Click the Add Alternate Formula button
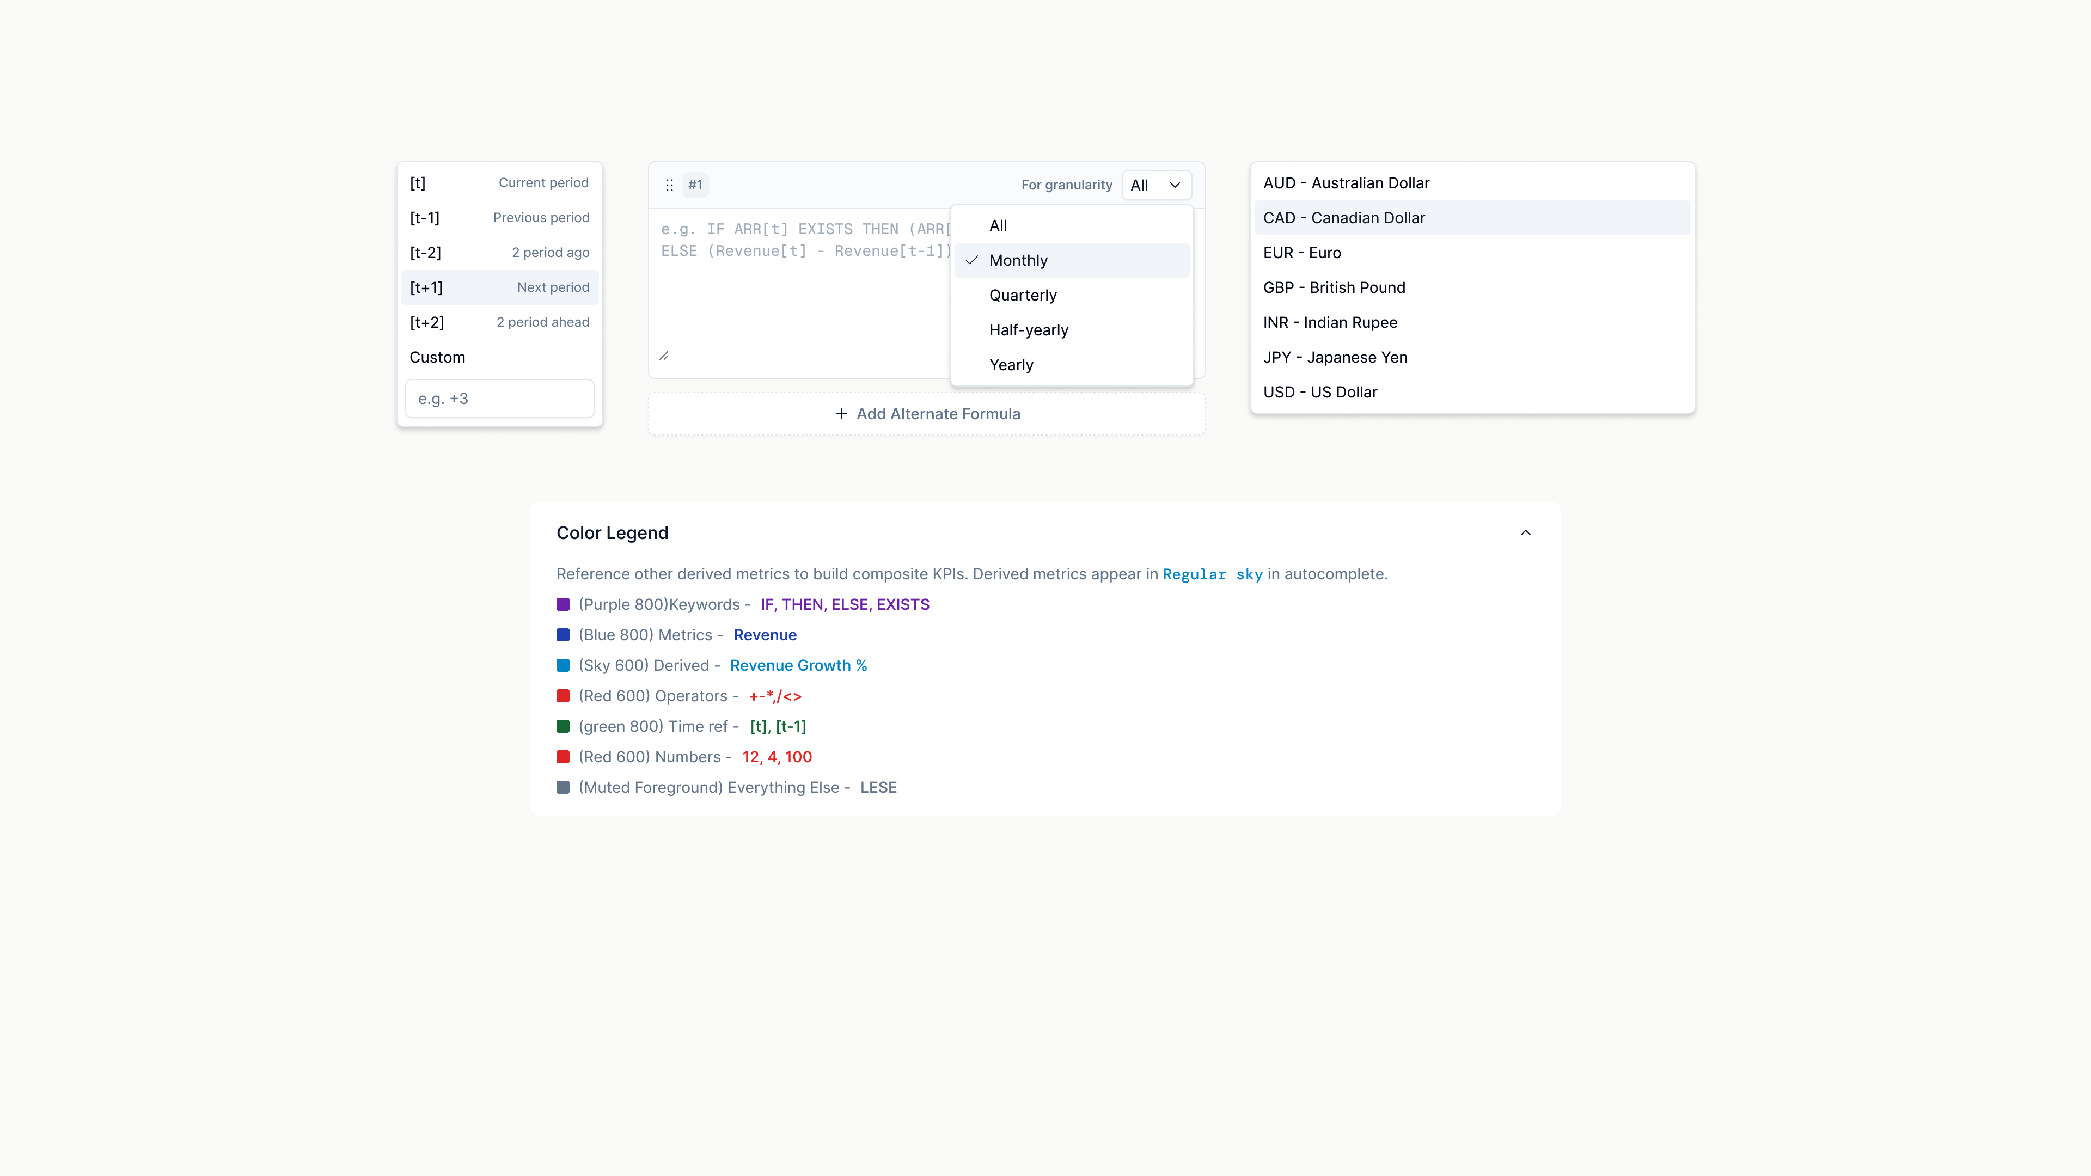This screenshot has width=2091, height=1176. (926, 414)
